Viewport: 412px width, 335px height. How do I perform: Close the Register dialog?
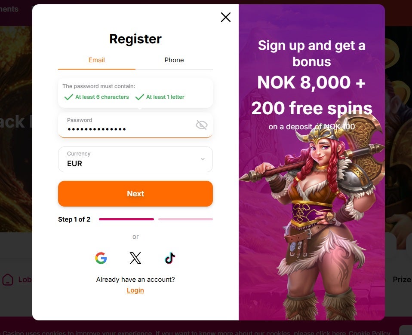tap(226, 17)
